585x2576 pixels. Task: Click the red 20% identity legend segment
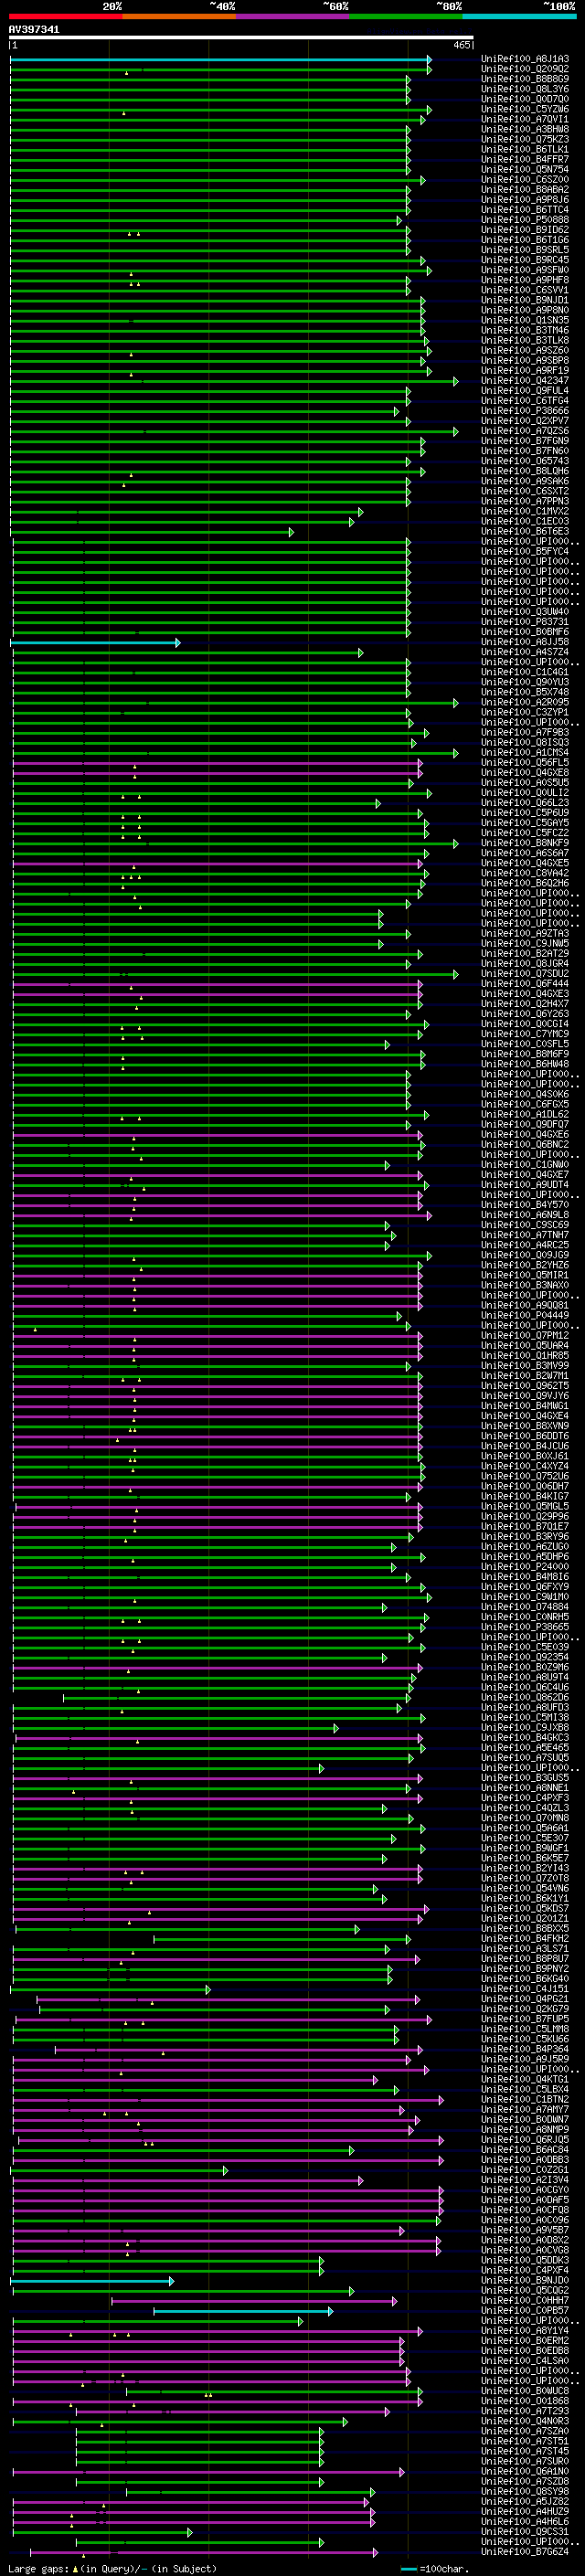click(x=66, y=16)
